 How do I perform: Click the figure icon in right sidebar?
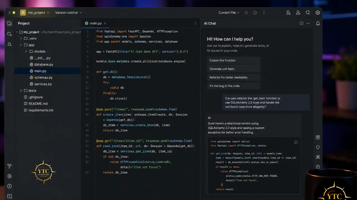click(318, 157)
